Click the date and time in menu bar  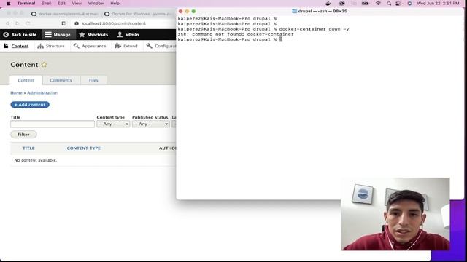[438, 4]
